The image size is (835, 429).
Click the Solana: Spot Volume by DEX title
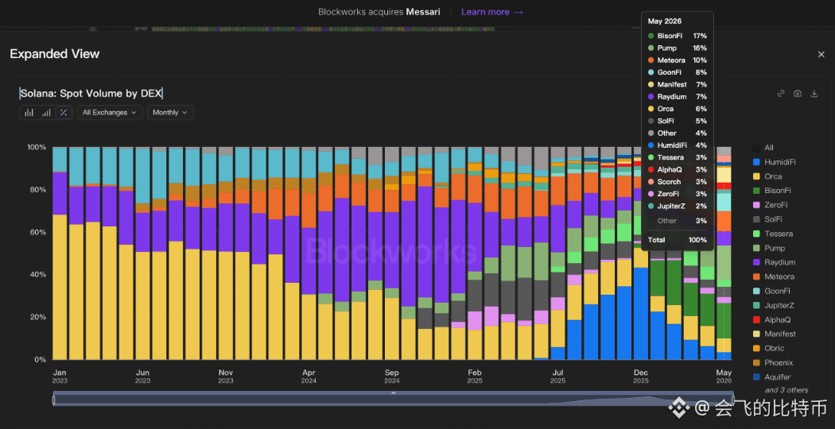pyautogui.click(x=91, y=94)
